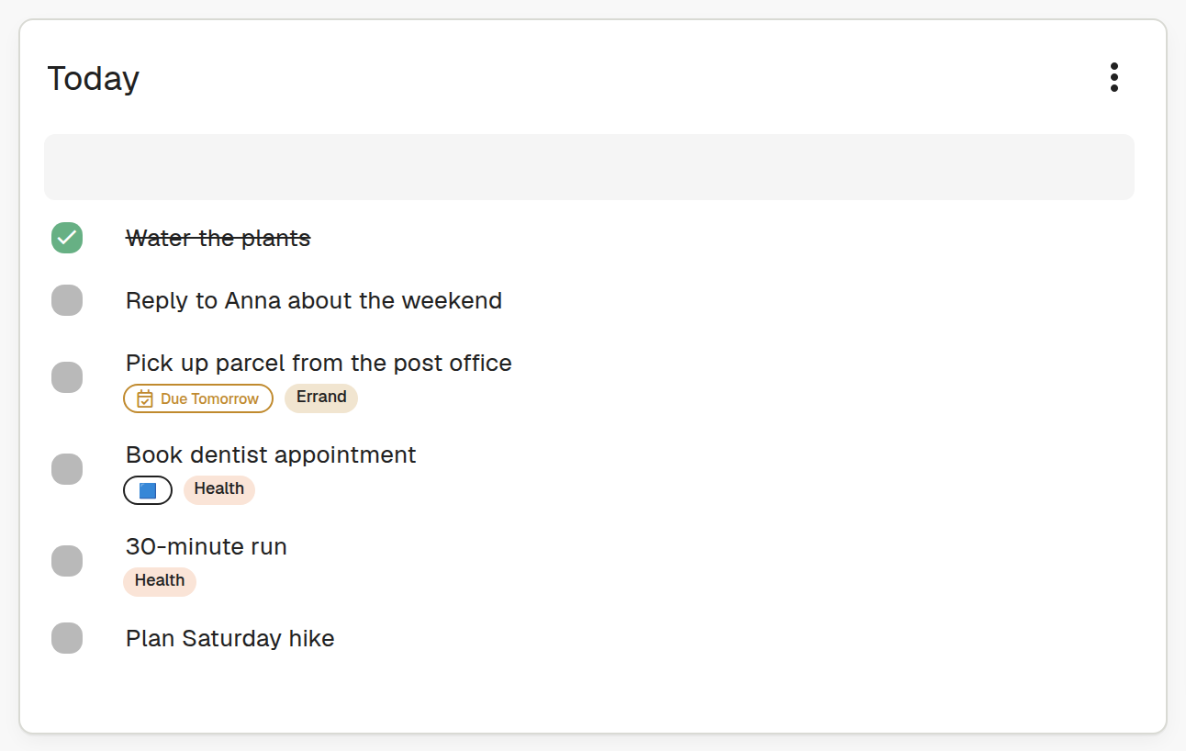The width and height of the screenshot is (1186, 751).
Task: Open the Book dentist appointment task
Action: (x=271, y=455)
